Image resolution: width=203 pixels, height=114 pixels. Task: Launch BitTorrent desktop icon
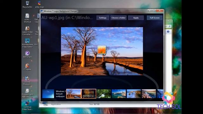[x=27, y=54]
